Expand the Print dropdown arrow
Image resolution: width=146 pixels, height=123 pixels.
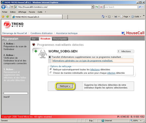pyautogui.click(x=119, y=17)
